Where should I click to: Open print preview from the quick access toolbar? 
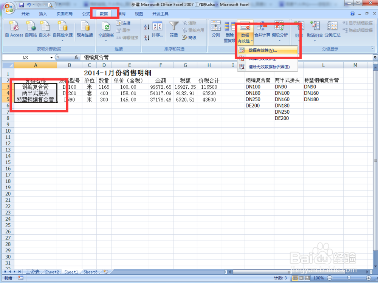pyautogui.click(x=50, y=5)
